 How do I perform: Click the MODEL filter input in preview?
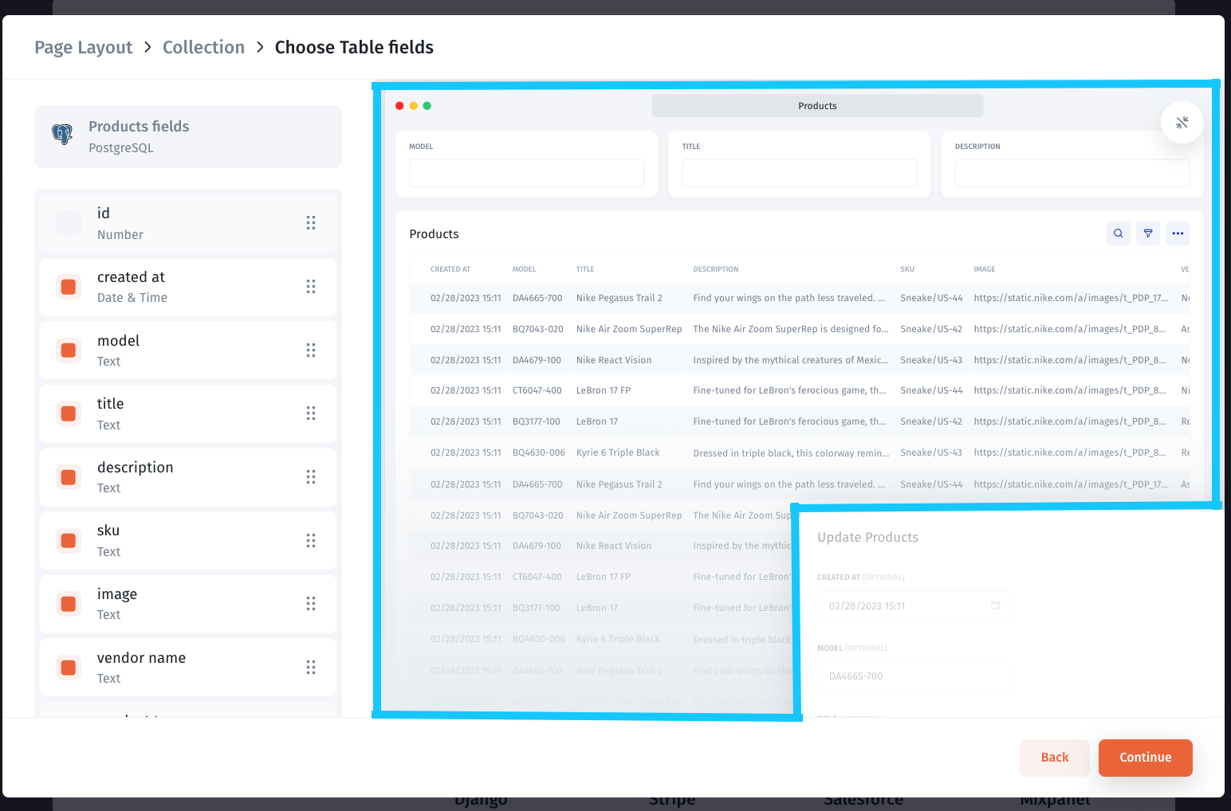pyautogui.click(x=526, y=173)
